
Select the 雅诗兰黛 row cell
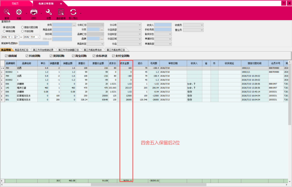(x=27, y=88)
